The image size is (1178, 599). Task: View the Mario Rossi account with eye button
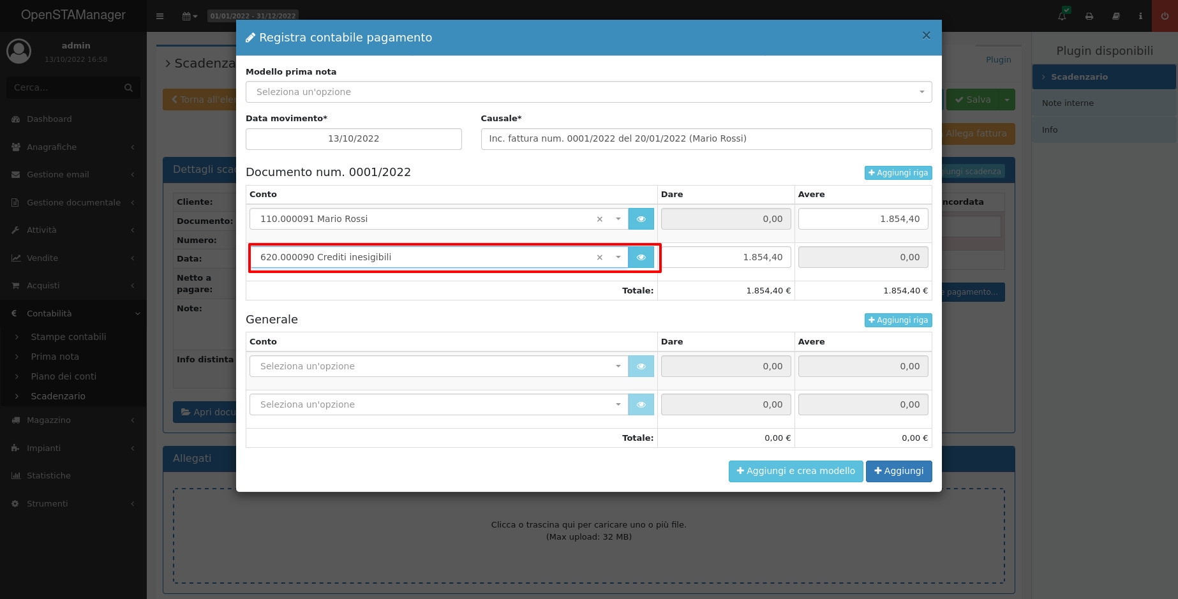coord(641,219)
